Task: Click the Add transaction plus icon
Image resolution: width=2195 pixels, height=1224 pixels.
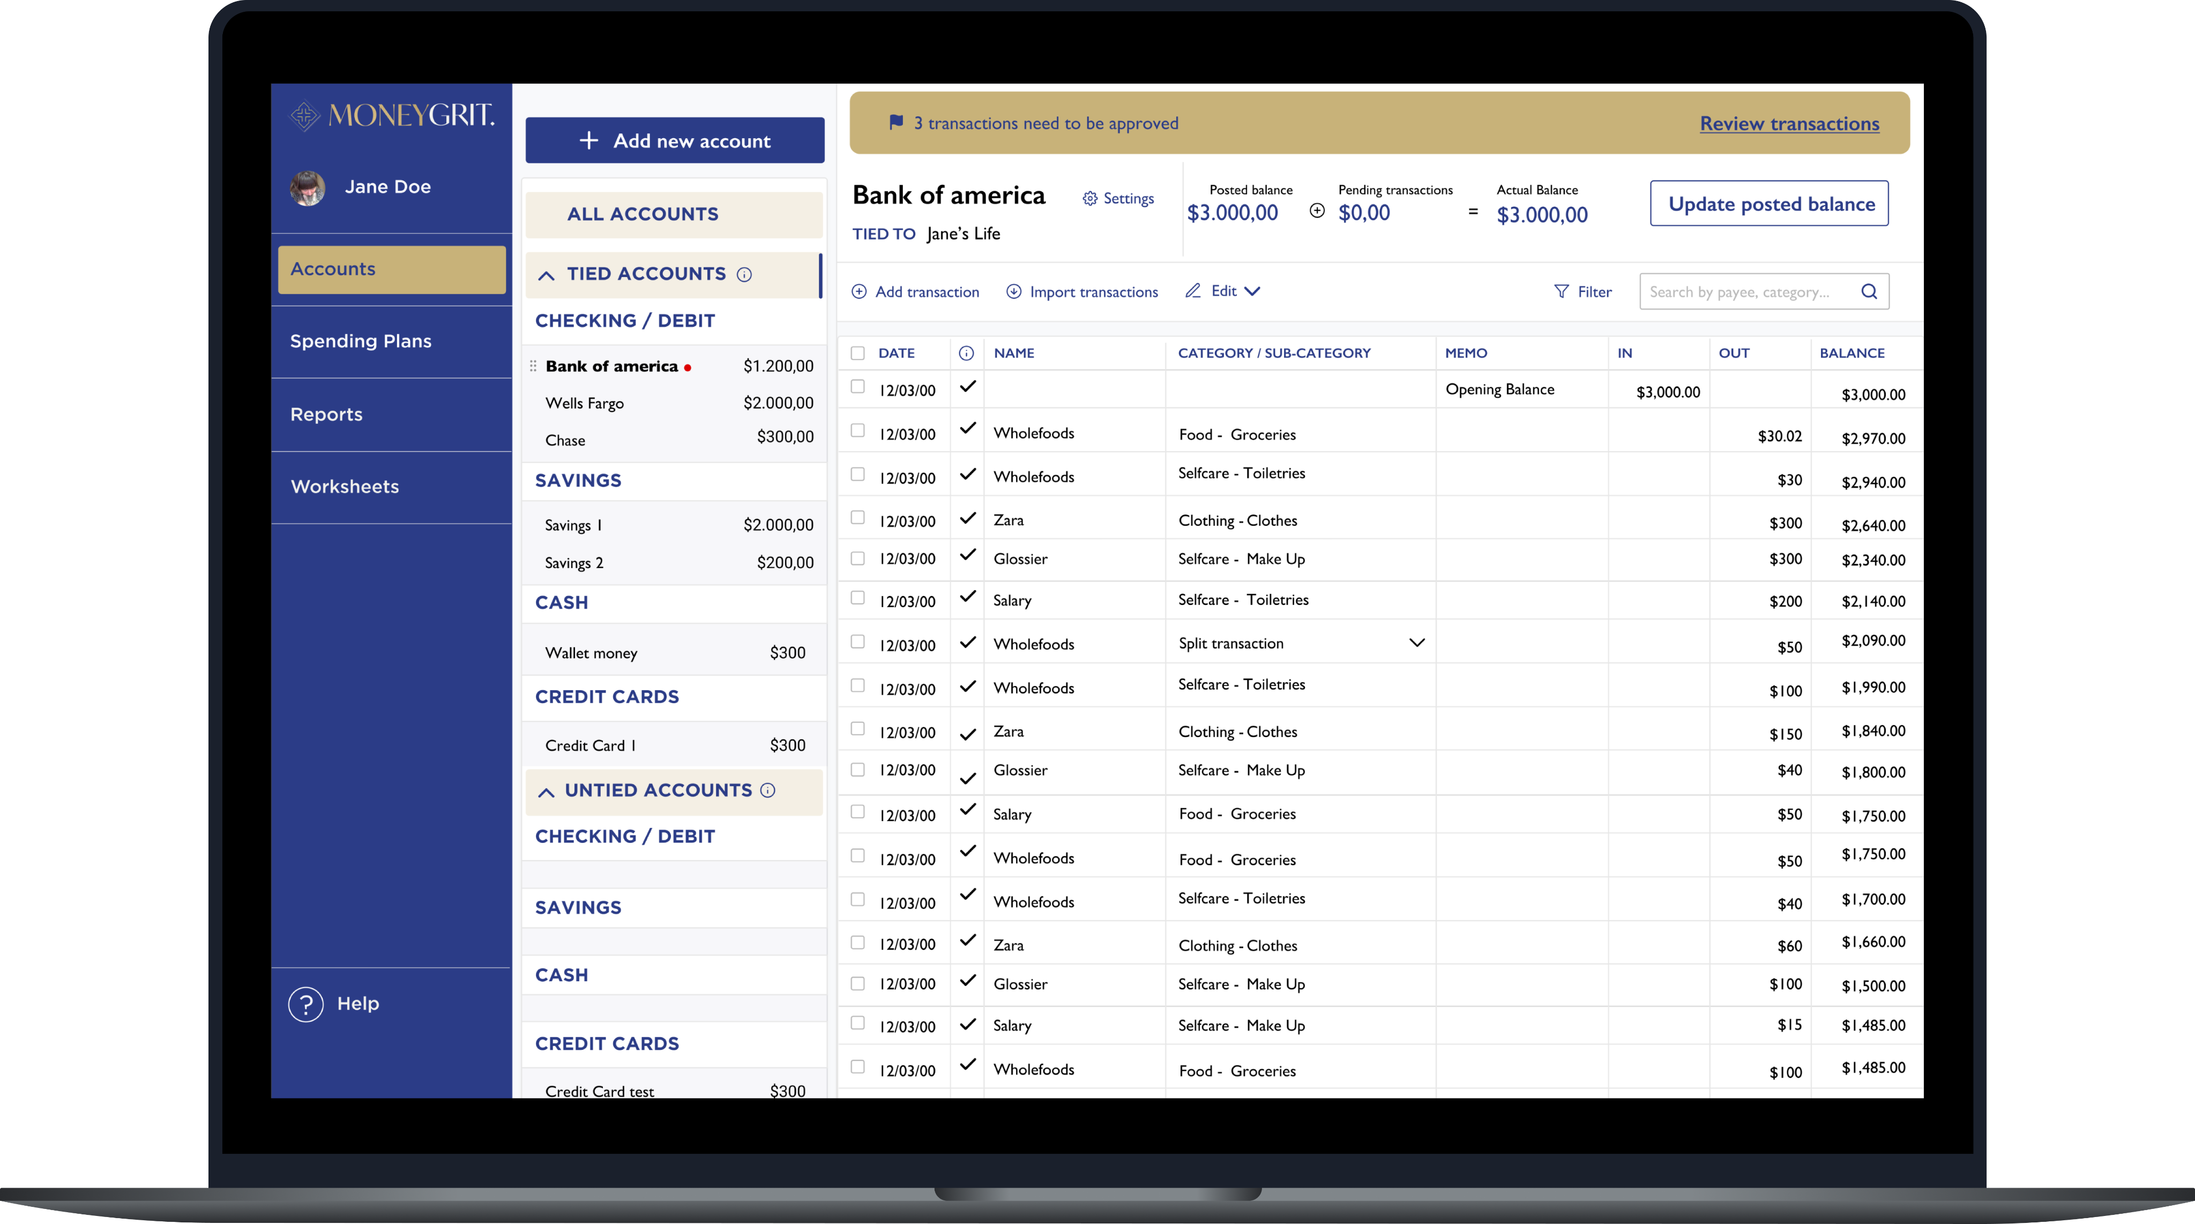Action: click(859, 292)
